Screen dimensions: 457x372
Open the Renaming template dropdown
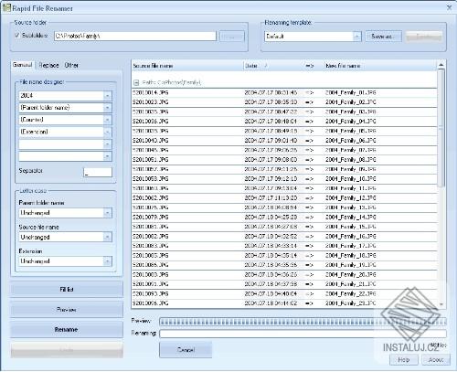(x=357, y=37)
